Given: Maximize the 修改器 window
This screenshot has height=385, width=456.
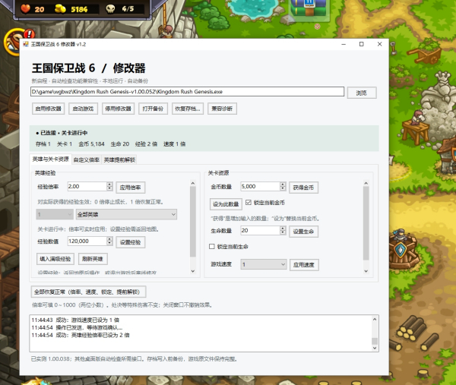Looking at the screenshot, I should (362, 44).
